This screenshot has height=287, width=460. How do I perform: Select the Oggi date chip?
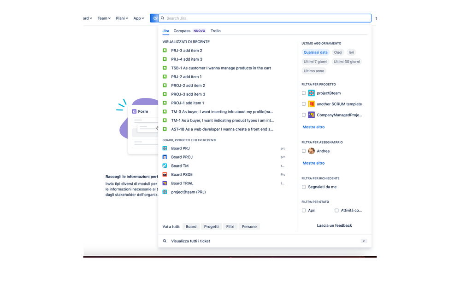pos(338,52)
